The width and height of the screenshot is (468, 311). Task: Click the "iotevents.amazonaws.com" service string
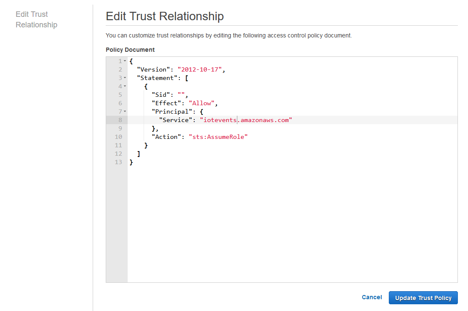(246, 120)
